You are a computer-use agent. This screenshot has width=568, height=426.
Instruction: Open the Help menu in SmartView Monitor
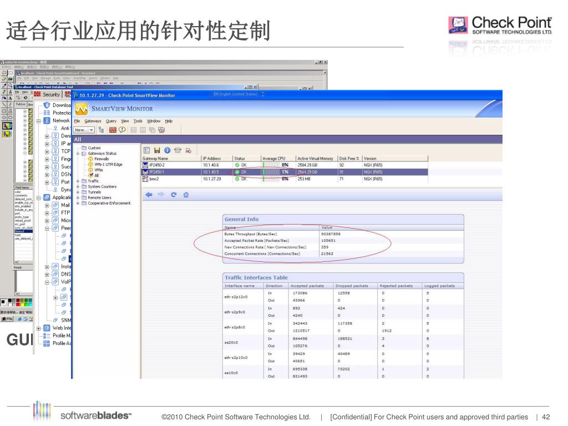click(169, 121)
